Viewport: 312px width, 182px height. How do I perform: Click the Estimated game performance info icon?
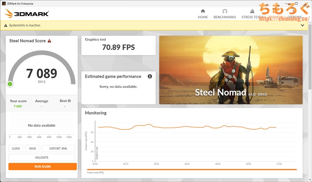point(150,77)
